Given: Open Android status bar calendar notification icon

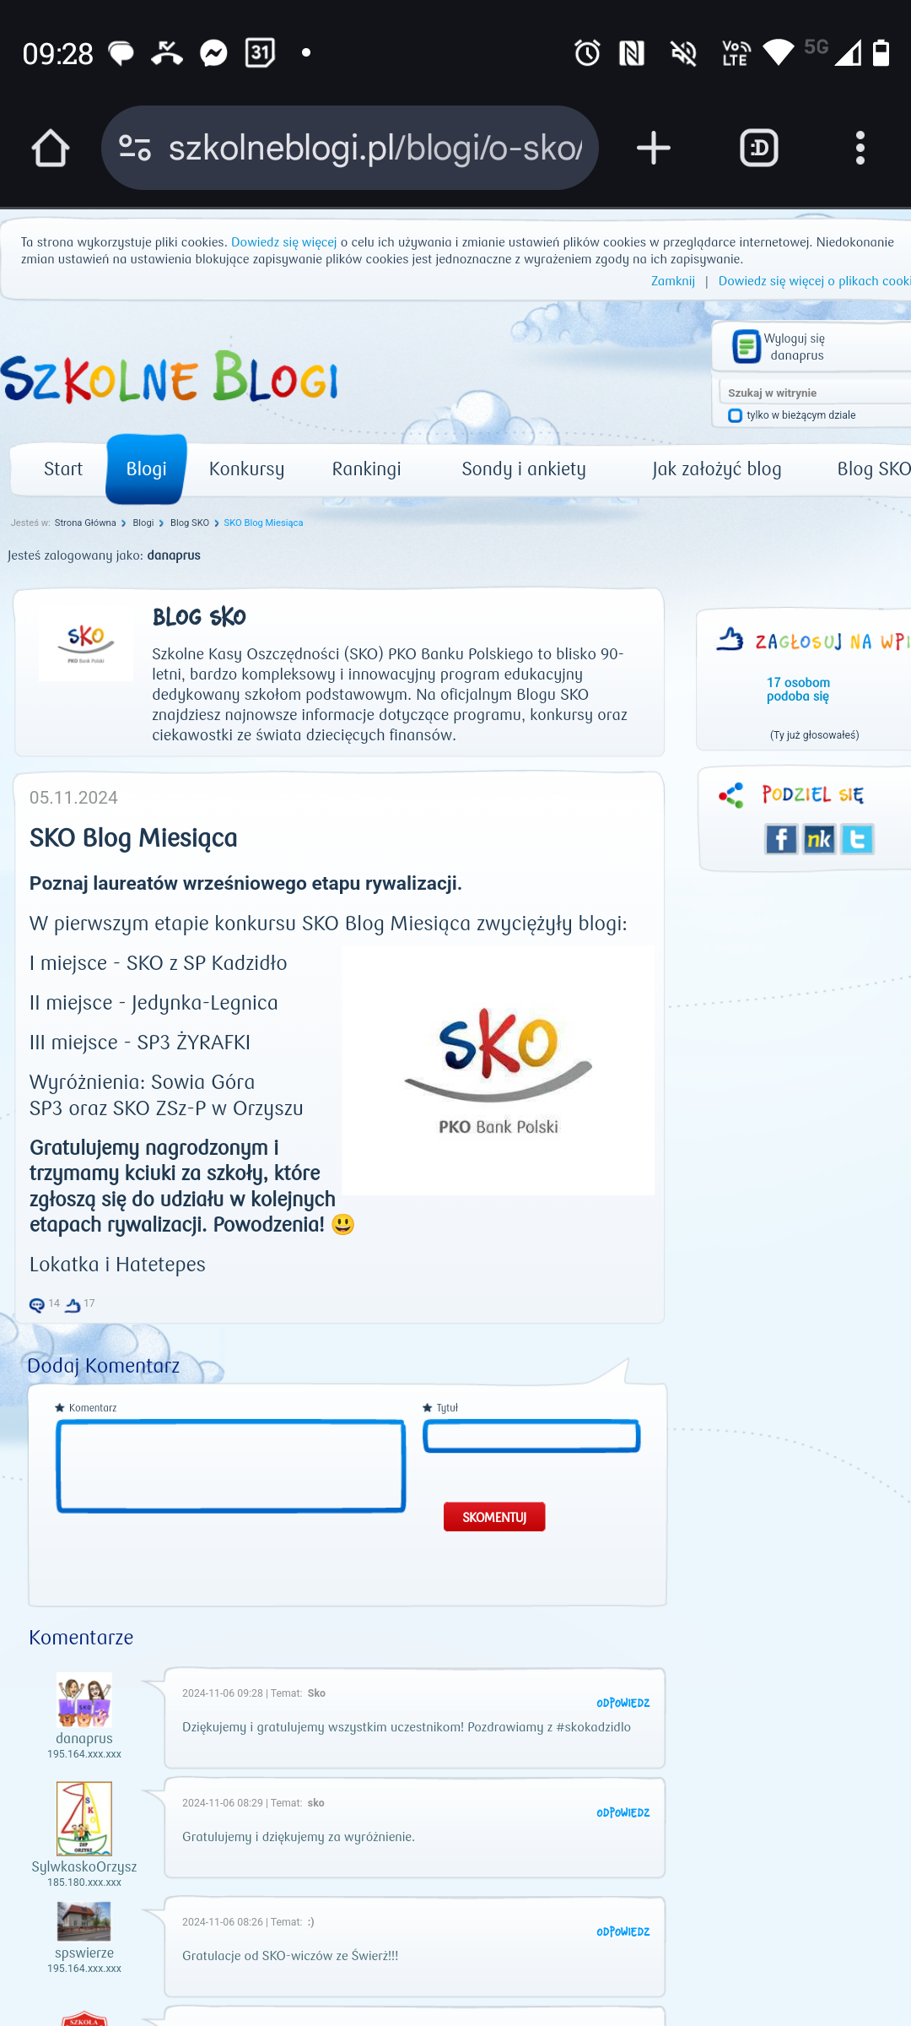Looking at the screenshot, I should (260, 53).
